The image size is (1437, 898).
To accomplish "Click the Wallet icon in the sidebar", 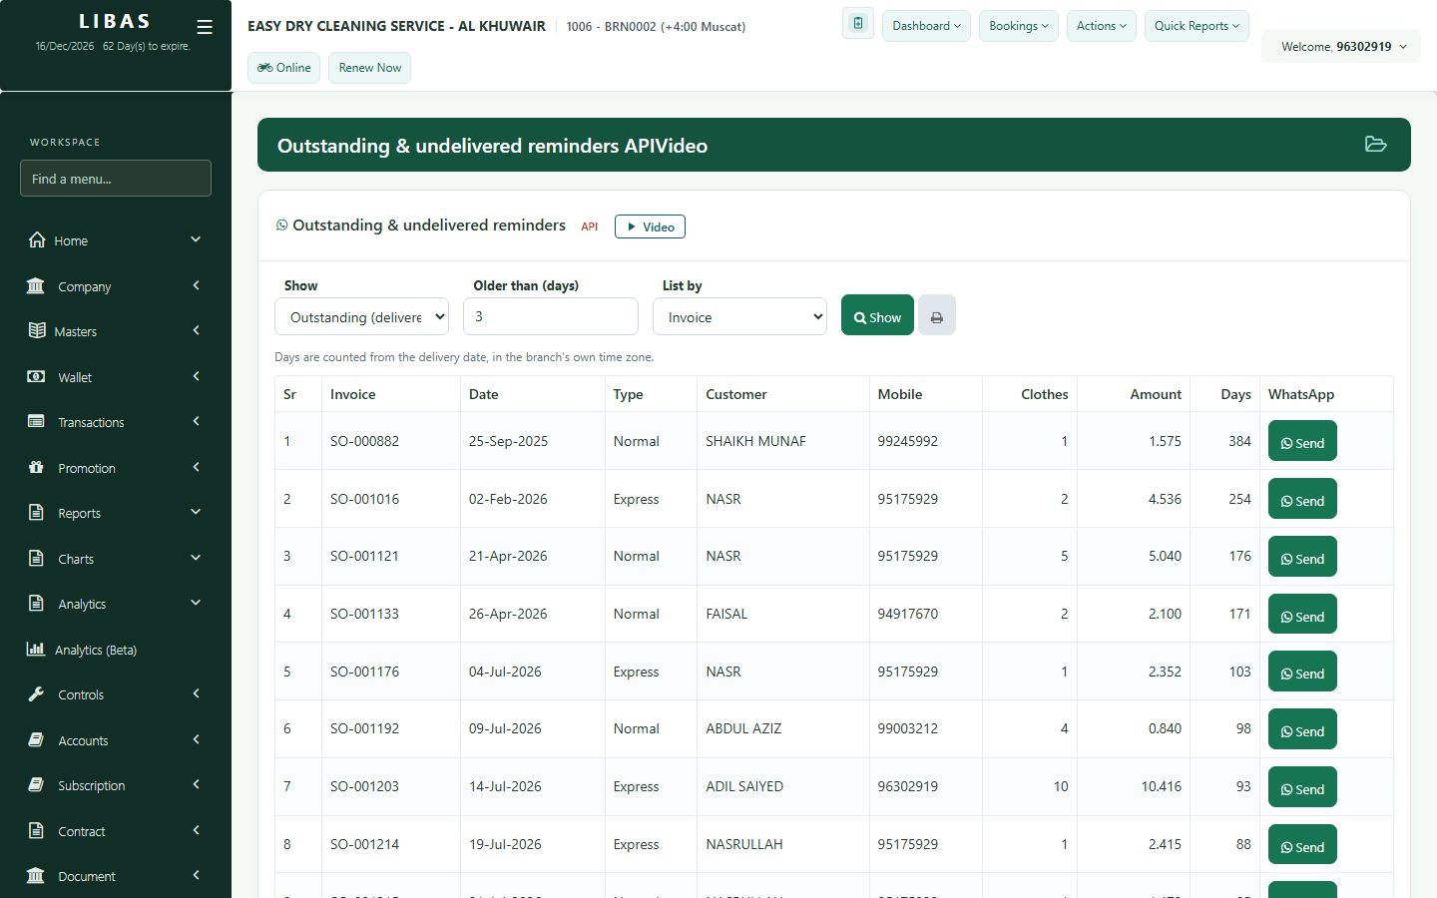I will point(36,377).
